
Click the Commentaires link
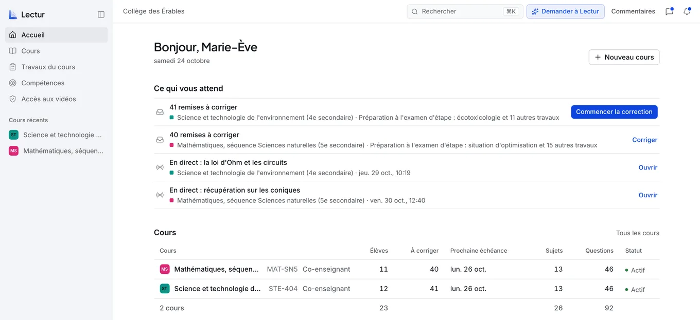[633, 11]
